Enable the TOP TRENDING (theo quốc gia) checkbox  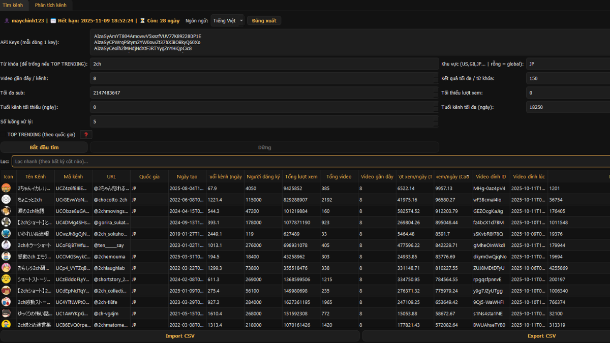tap(4, 135)
